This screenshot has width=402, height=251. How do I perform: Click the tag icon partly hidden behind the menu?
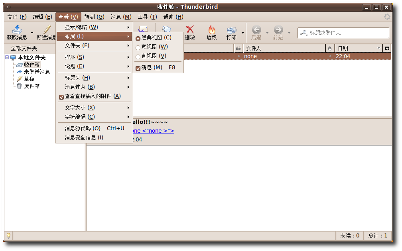pos(167,29)
